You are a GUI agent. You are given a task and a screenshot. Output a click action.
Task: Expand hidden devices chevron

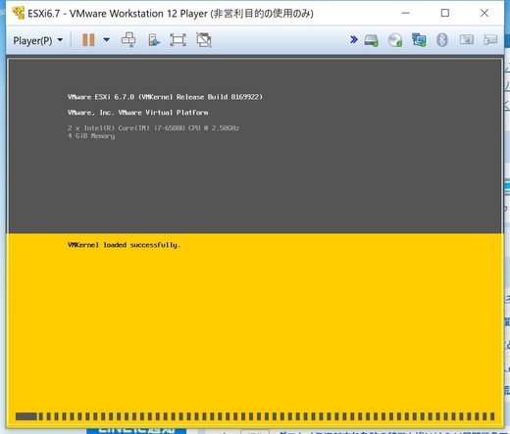click(x=354, y=40)
